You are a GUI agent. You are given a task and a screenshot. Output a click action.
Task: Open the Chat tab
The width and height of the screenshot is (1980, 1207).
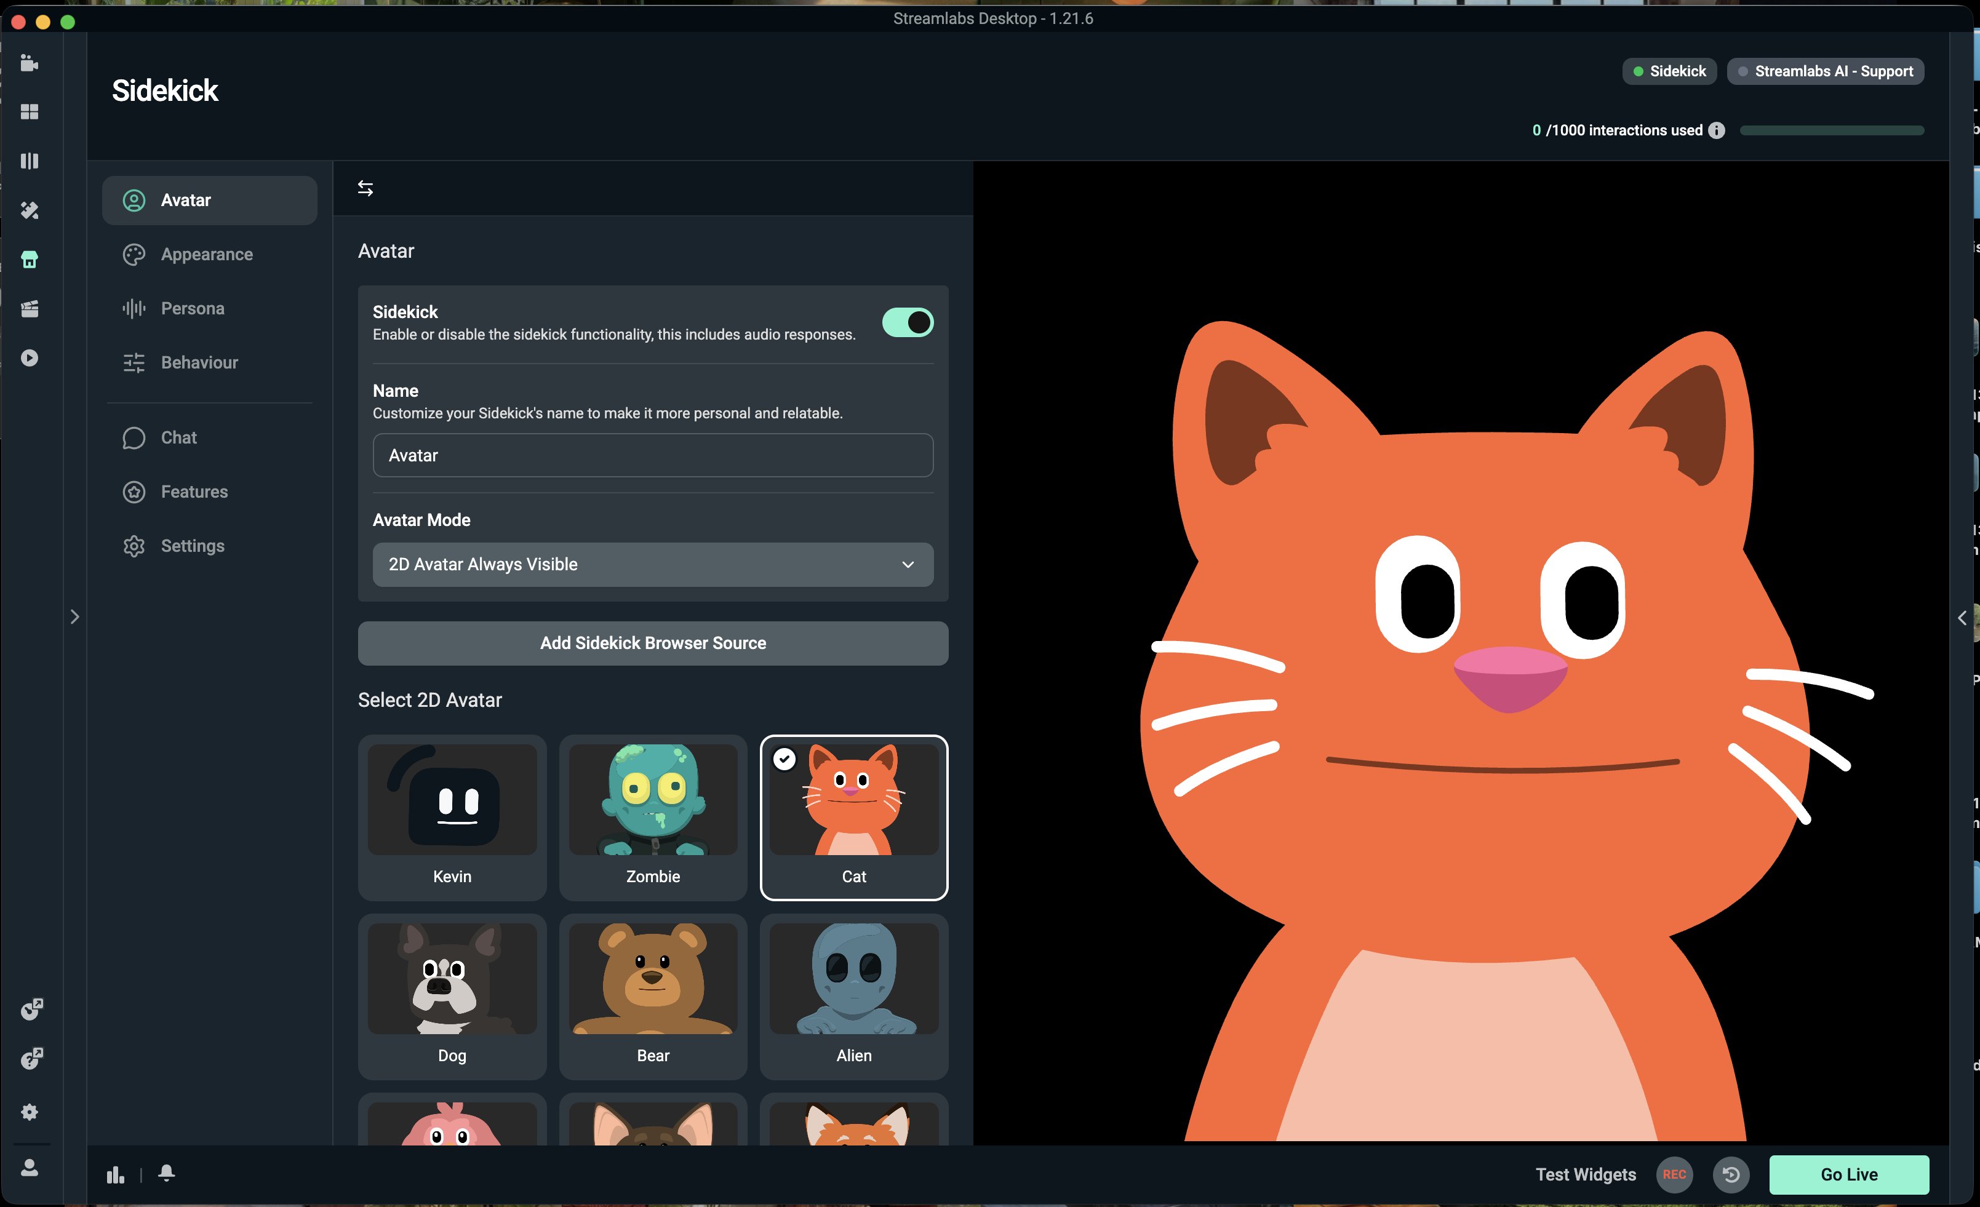(210, 438)
